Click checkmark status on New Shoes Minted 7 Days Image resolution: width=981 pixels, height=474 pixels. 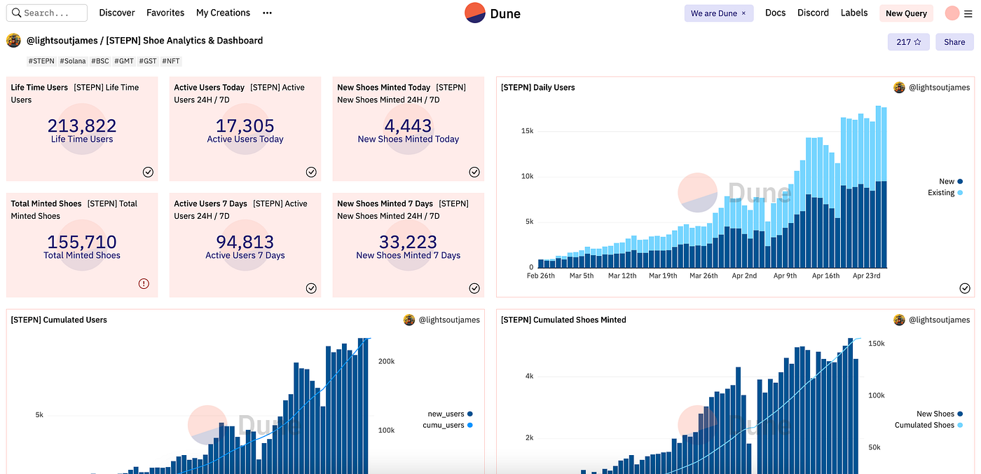tap(474, 288)
